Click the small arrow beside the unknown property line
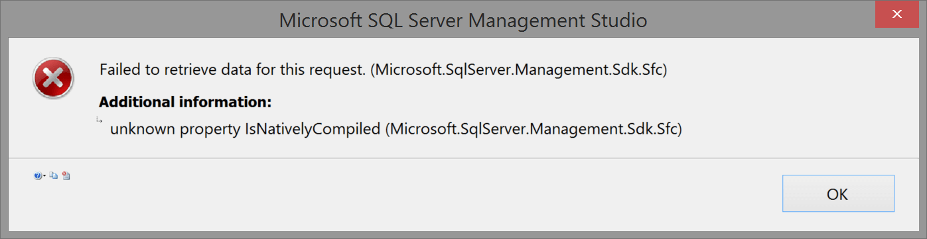The image size is (927, 239). (x=99, y=120)
